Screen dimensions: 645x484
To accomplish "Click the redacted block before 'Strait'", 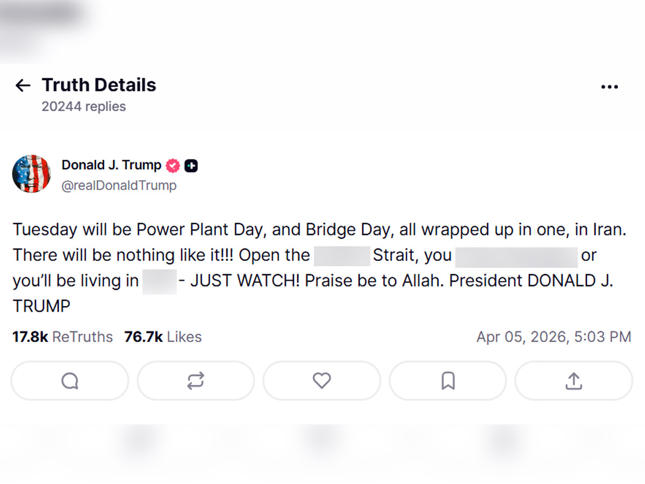I will [x=342, y=255].
